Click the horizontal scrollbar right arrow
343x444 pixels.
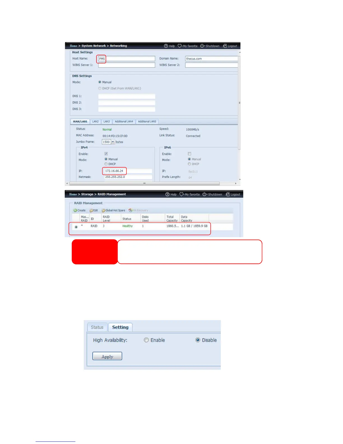coord(236,184)
